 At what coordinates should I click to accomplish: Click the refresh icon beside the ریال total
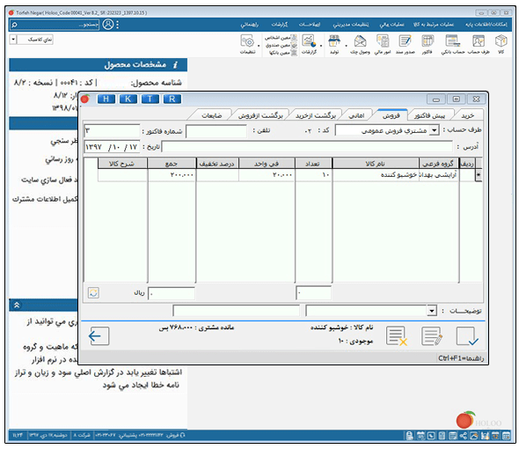click(x=93, y=293)
